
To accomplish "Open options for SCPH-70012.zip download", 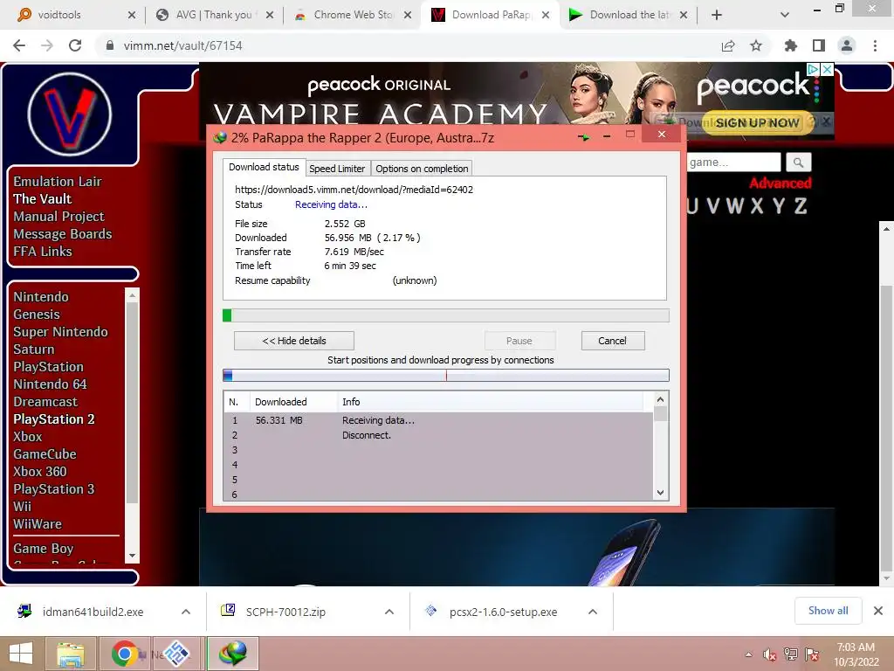I will 389,612.
